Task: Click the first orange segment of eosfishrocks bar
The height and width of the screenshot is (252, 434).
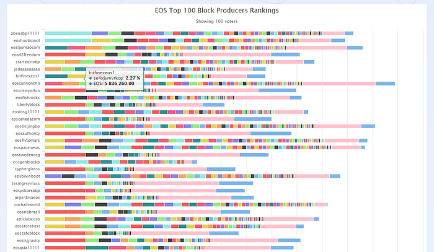Action: pyautogui.click(x=53, y=98)
